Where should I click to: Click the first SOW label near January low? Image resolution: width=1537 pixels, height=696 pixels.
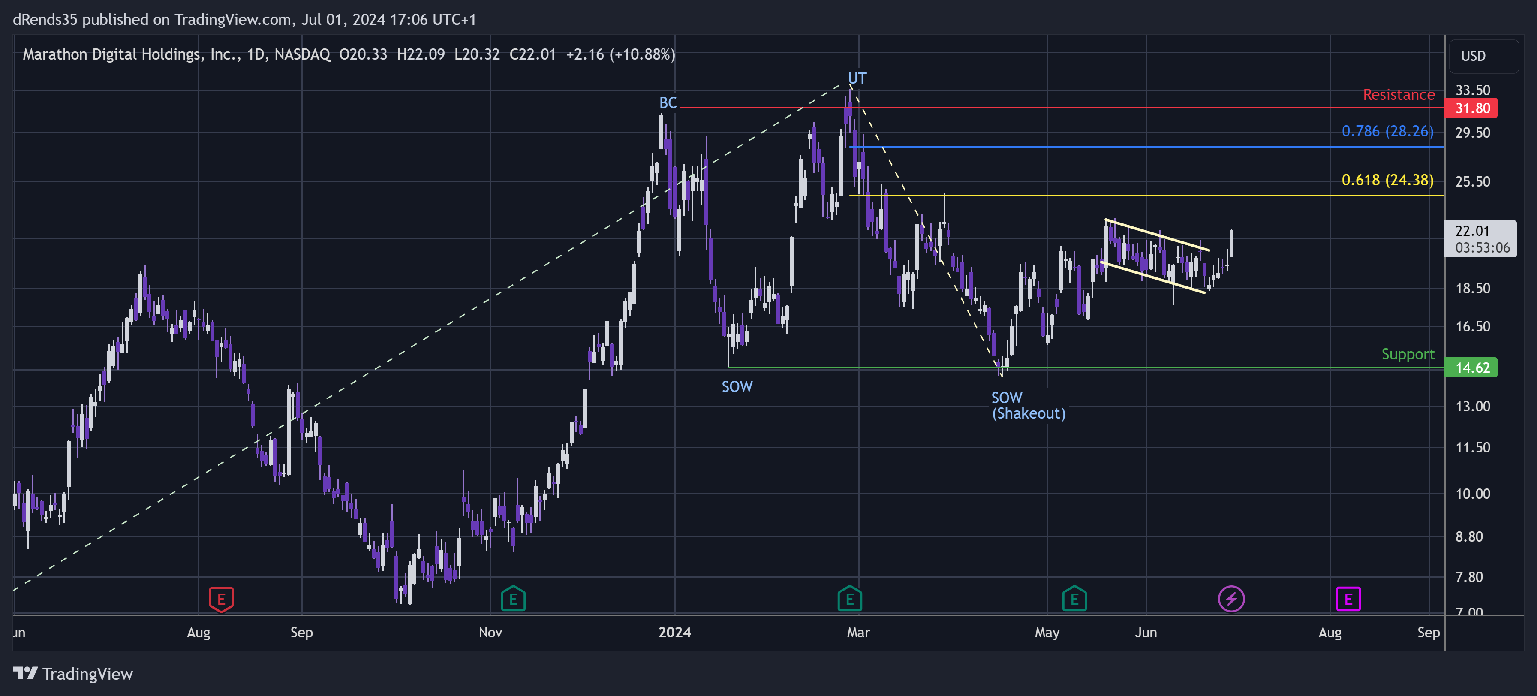[x=737, y=387]
